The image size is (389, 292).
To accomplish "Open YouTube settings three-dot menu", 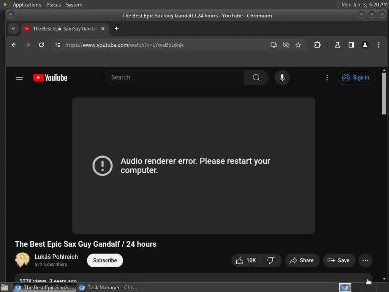I will tap(327, 78).
